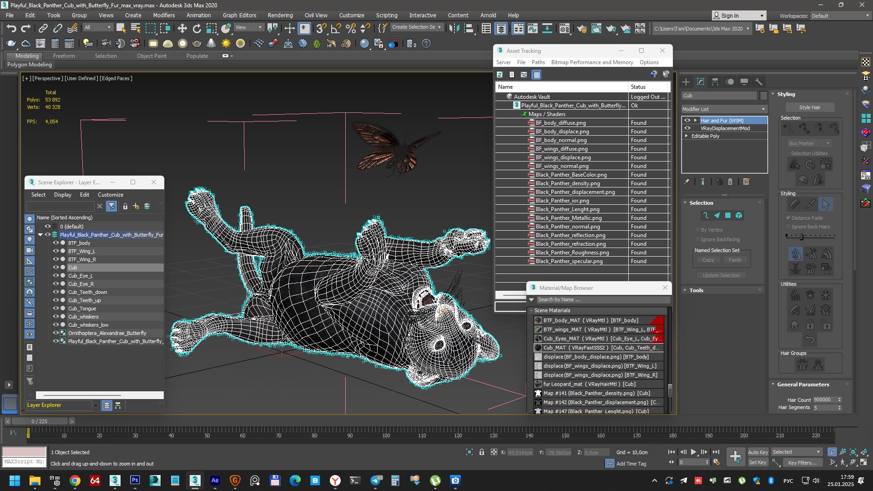
Task: Enable the Ignore Backfacing checkbox
Action: (697, 239)
